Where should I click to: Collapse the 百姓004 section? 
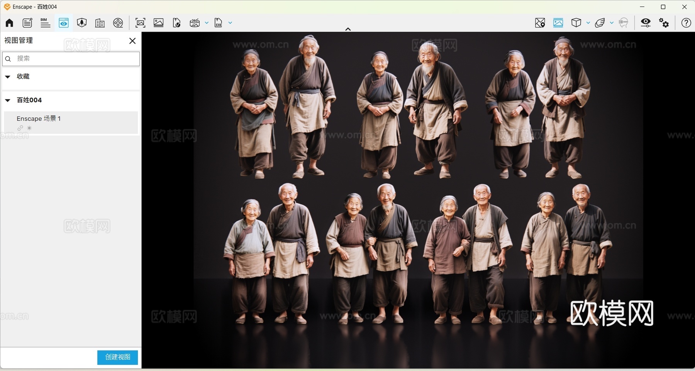tap(7, 100)
